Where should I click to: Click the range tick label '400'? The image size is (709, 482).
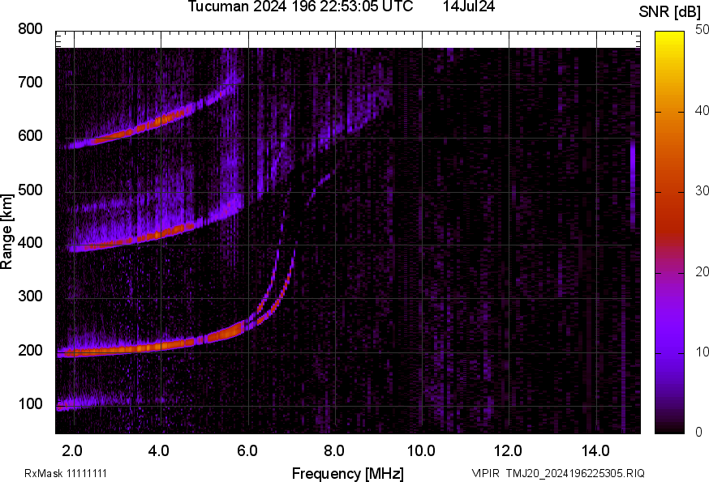point(30,243)
